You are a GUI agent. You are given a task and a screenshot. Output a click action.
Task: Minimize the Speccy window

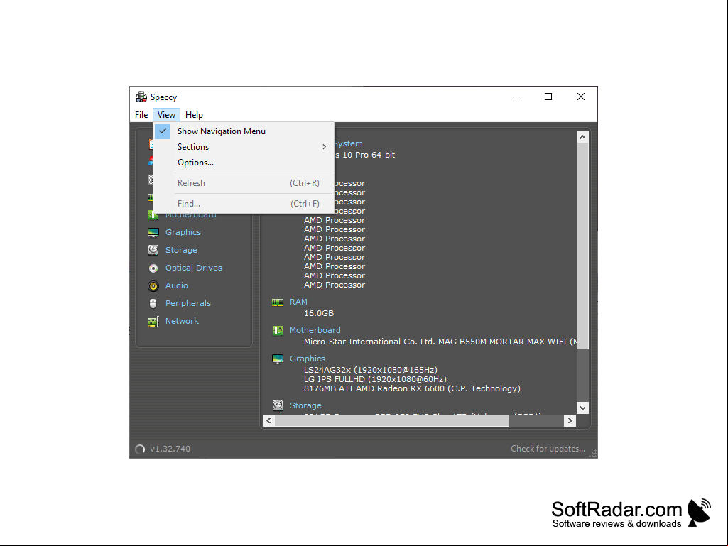[516, 97]
